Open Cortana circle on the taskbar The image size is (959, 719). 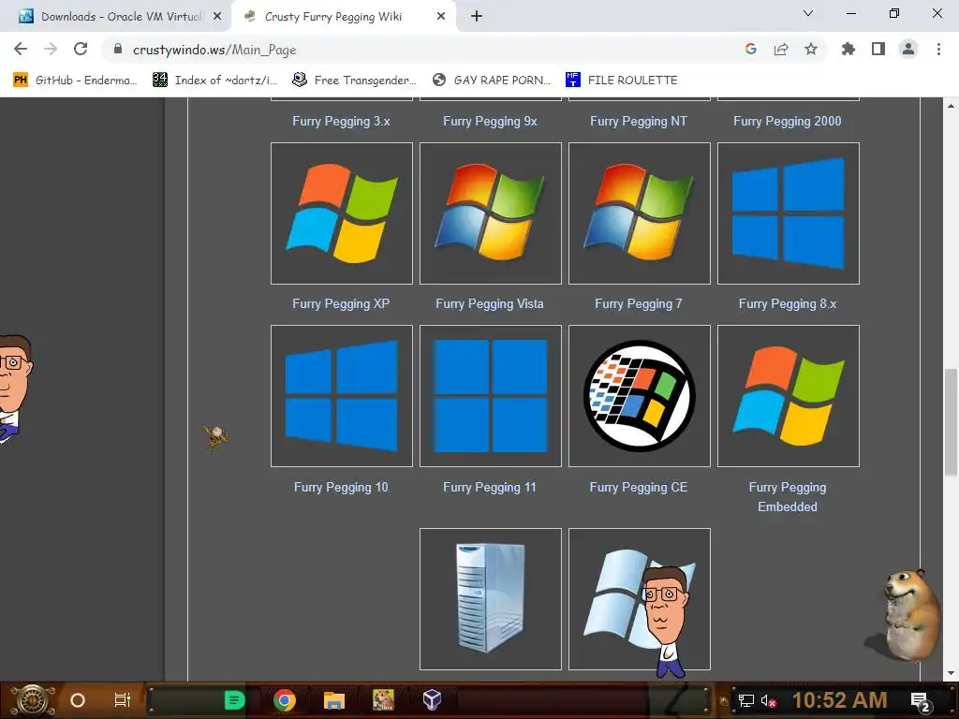tap(78, 700)
